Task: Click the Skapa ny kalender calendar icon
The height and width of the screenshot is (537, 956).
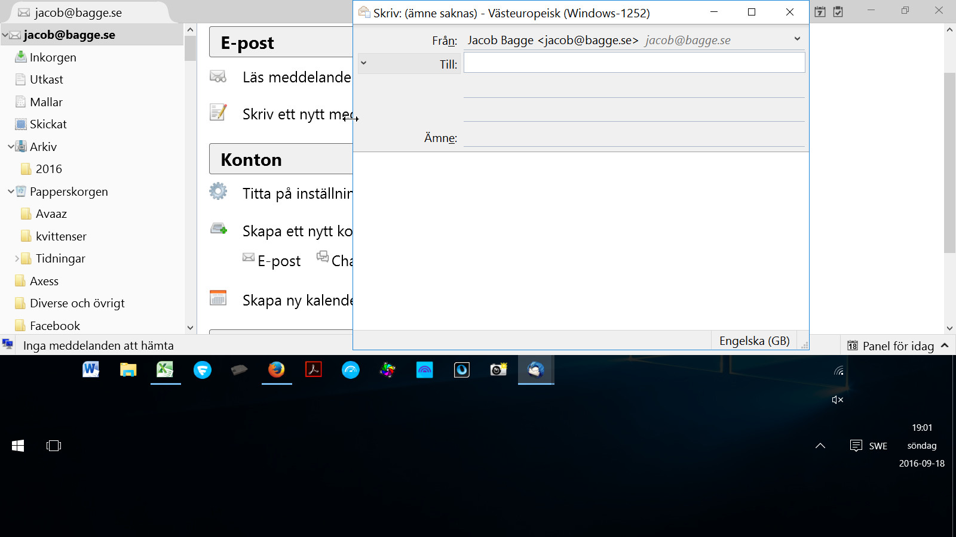Action: point(218,298)
